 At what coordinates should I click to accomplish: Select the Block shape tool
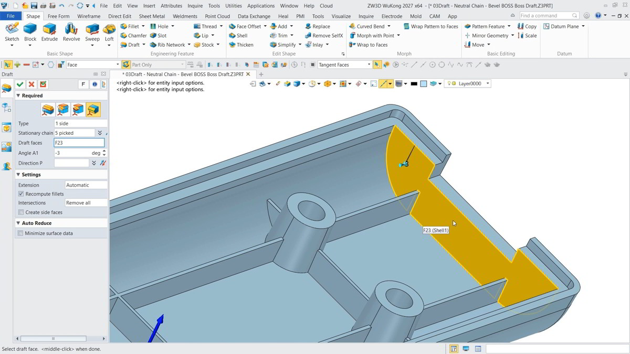click(30, 32)
